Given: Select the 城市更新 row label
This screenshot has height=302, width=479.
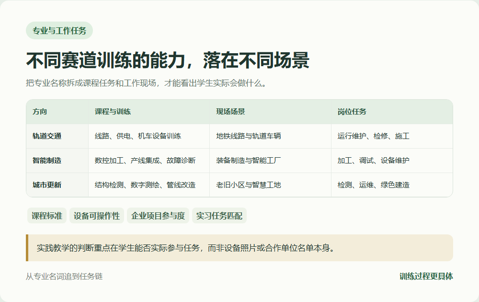Looking at the screenshot, I should pos(57,185).
